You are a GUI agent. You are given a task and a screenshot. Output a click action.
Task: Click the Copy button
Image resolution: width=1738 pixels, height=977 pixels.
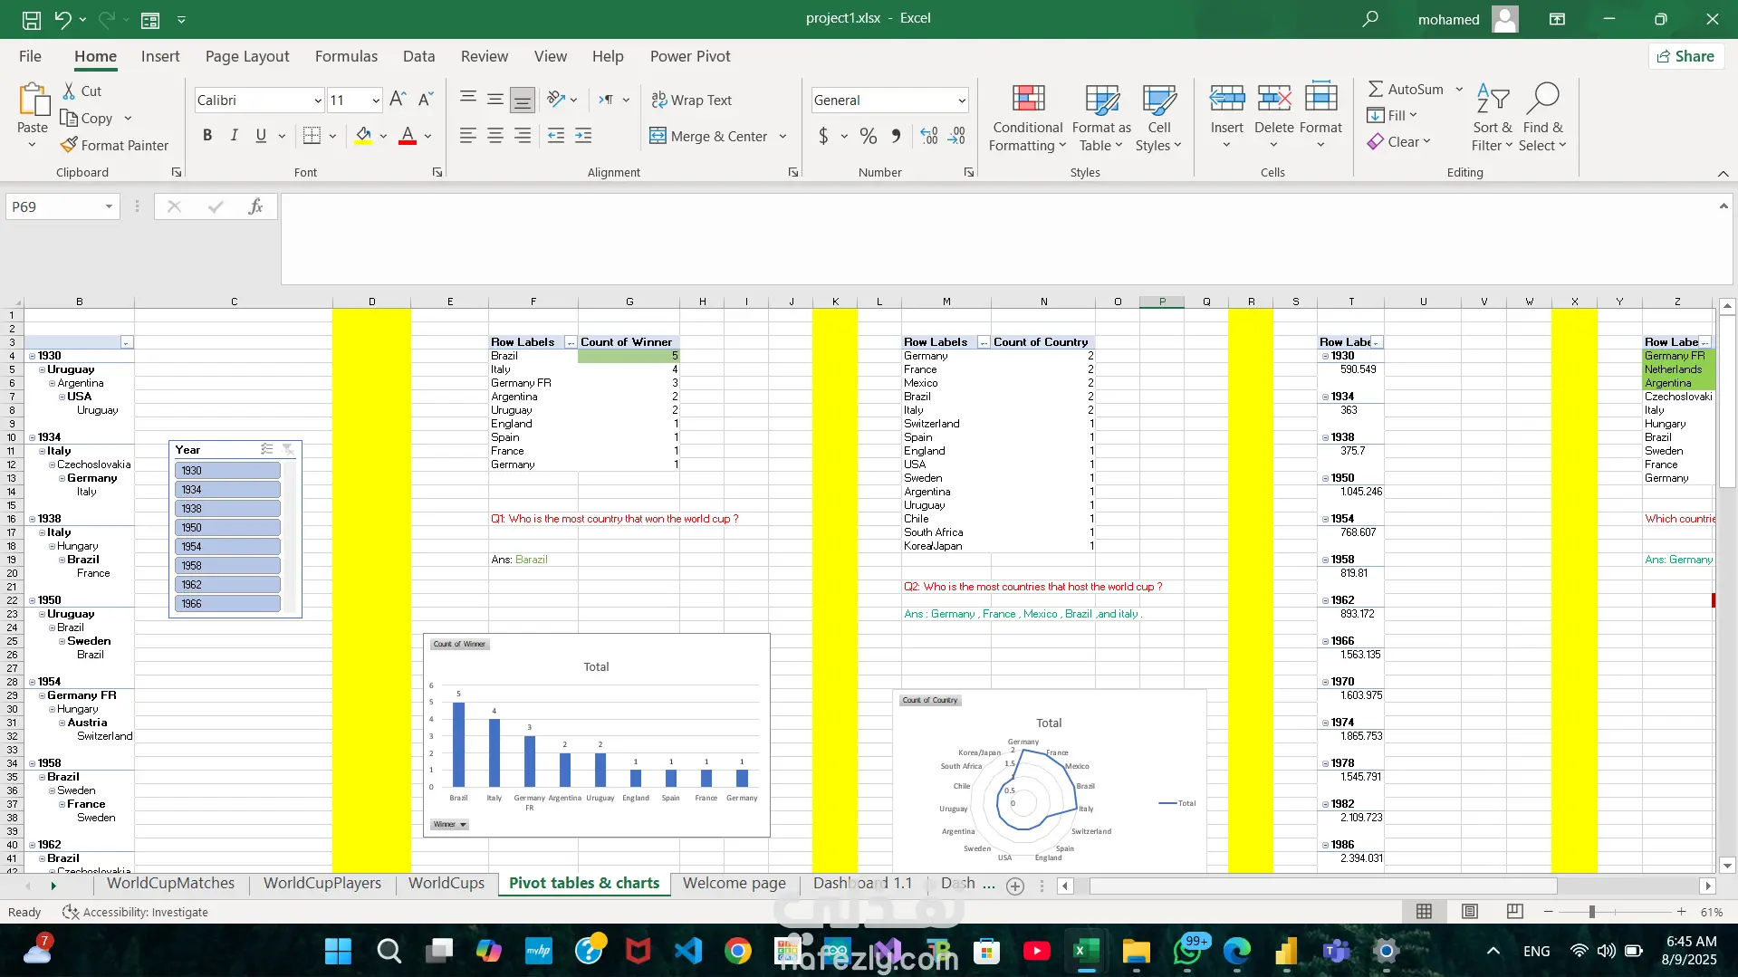(87, 119)
